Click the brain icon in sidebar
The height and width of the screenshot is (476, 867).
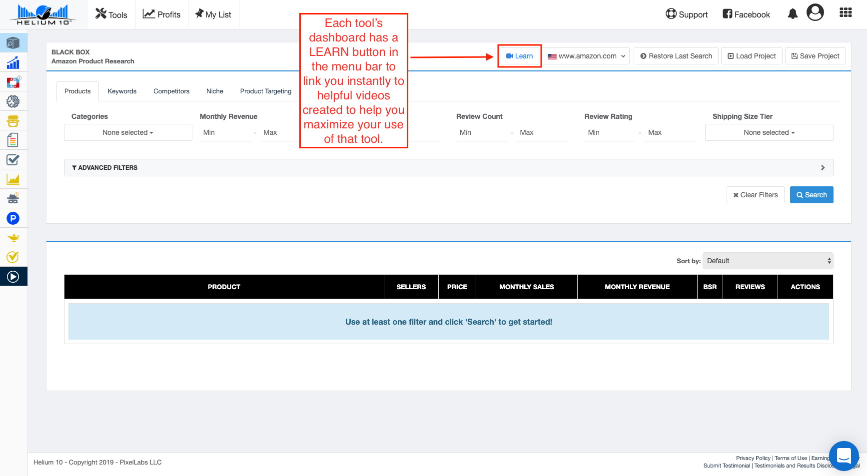[x=13, y=102]
